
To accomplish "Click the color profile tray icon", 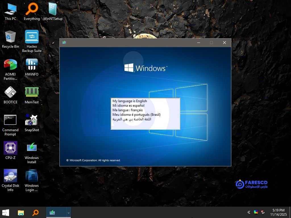I will 255,212.
